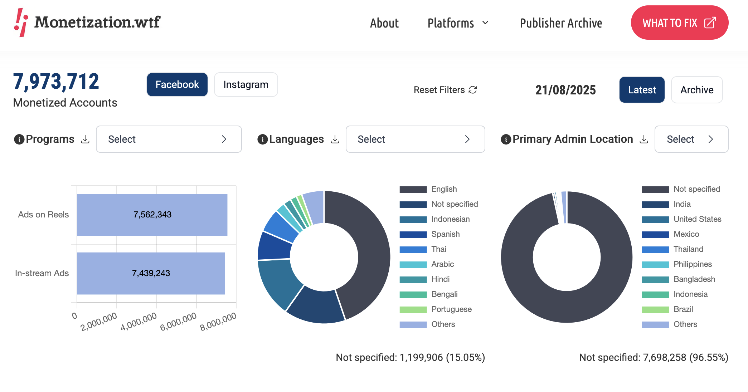Toggle the Hindi legend swatch
This screenshot has height=392, width=748.
[x=413, y=279]
